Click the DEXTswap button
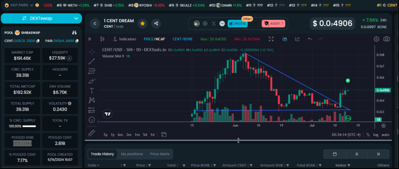 coord(41,18)
